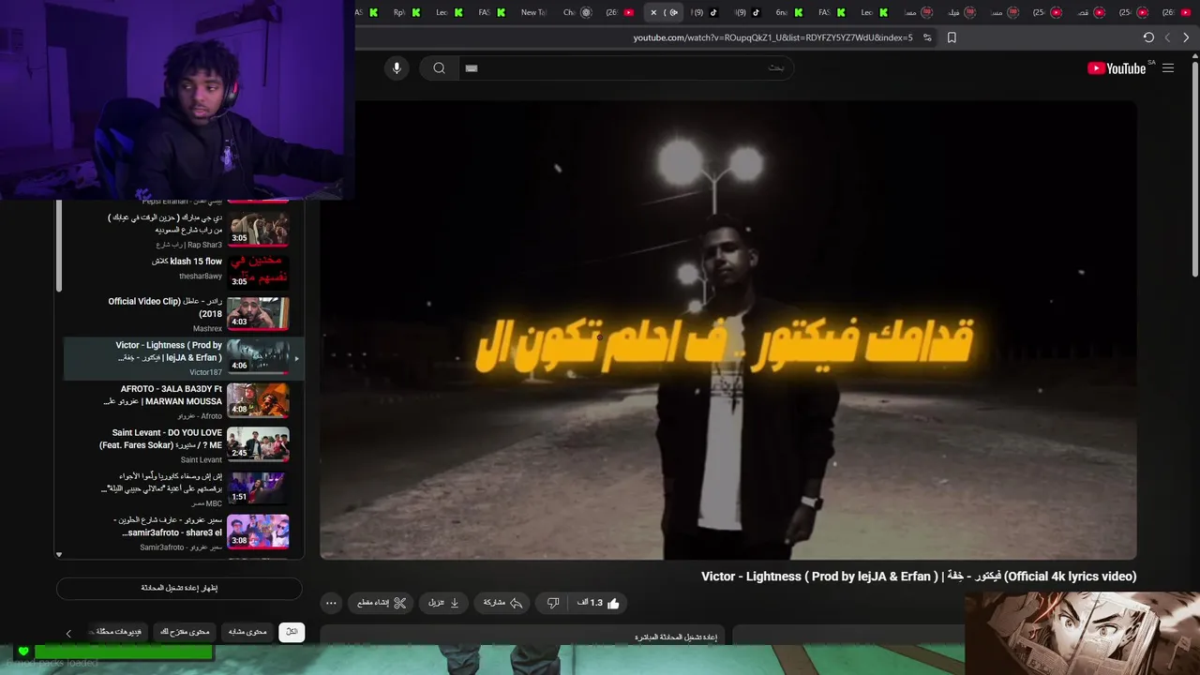Open thumbnail of Rap Shar3 3:05 video
Screen dimensions: 1200x675
[x=258, y=230]
